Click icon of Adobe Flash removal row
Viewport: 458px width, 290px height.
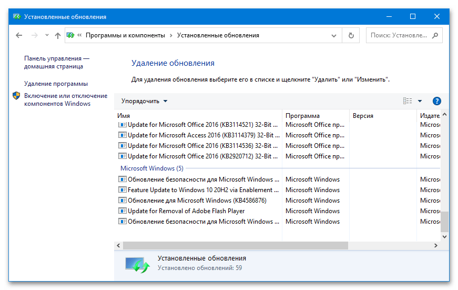(x=122, y=211)
